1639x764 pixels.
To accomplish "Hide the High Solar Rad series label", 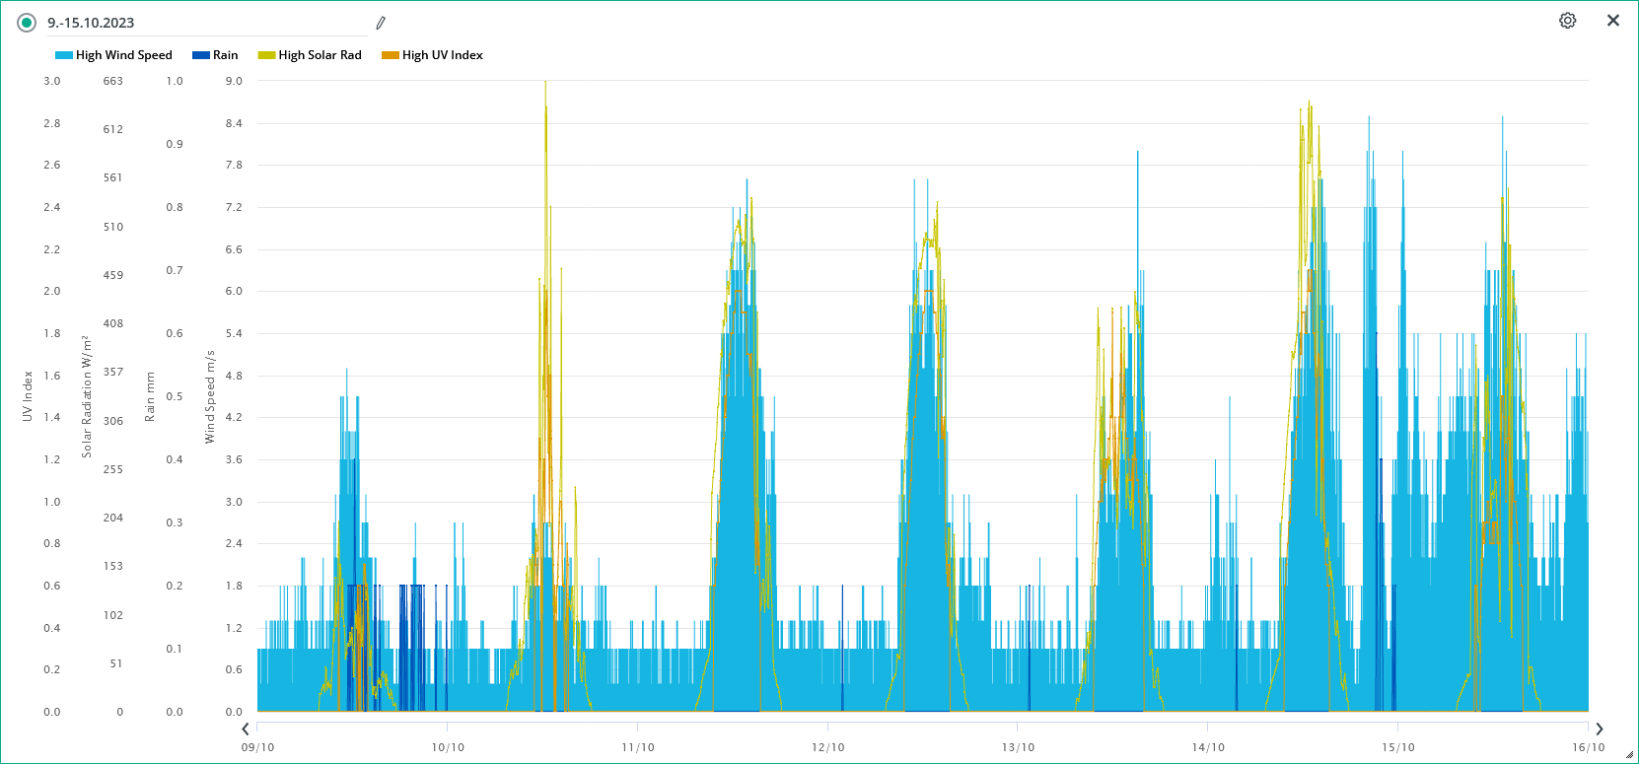I will click(320, 55).
